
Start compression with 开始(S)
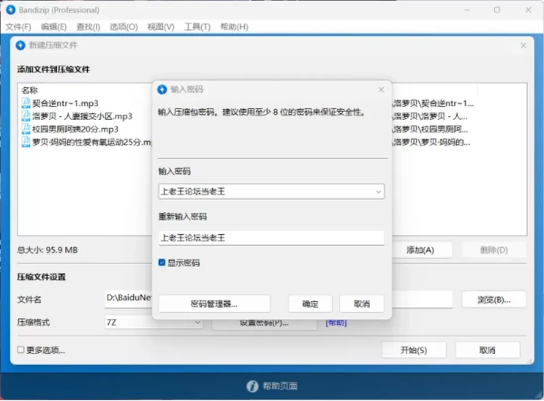[414, 350]
